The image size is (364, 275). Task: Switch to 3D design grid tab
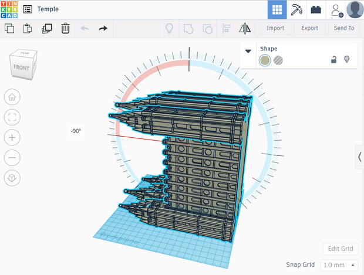(277, 10)
